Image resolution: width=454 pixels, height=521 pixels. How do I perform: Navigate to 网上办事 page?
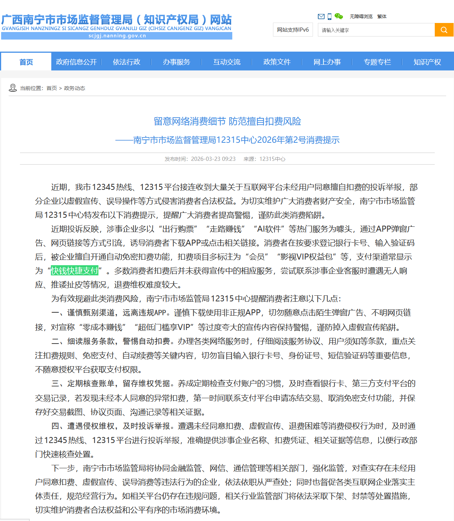coord(327,62)
